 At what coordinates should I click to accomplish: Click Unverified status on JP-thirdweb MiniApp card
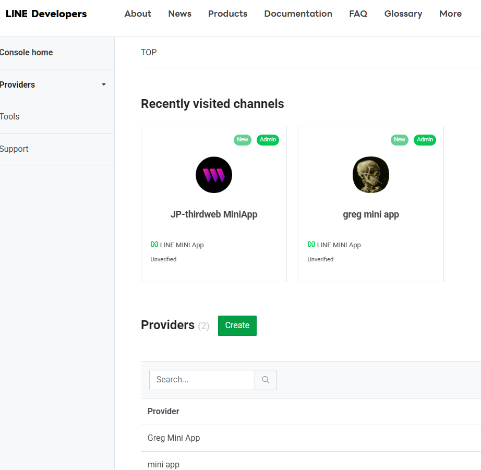pyautogui.click(x=163, y=259)
